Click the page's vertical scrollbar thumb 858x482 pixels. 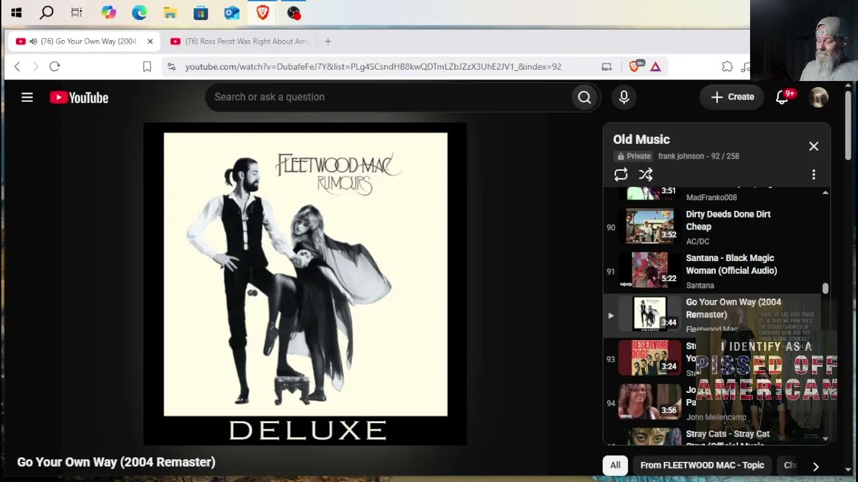(x=848, y=126)
